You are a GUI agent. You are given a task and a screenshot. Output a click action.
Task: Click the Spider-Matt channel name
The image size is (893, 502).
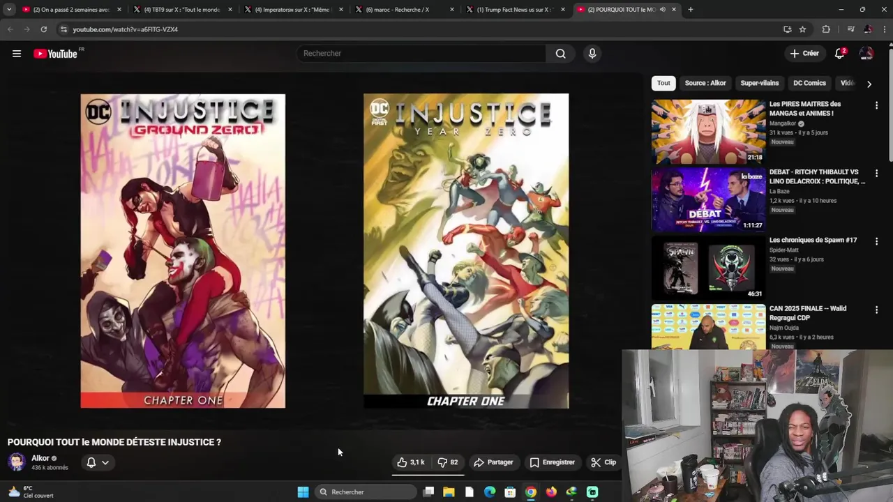click(x=784, y=250)
